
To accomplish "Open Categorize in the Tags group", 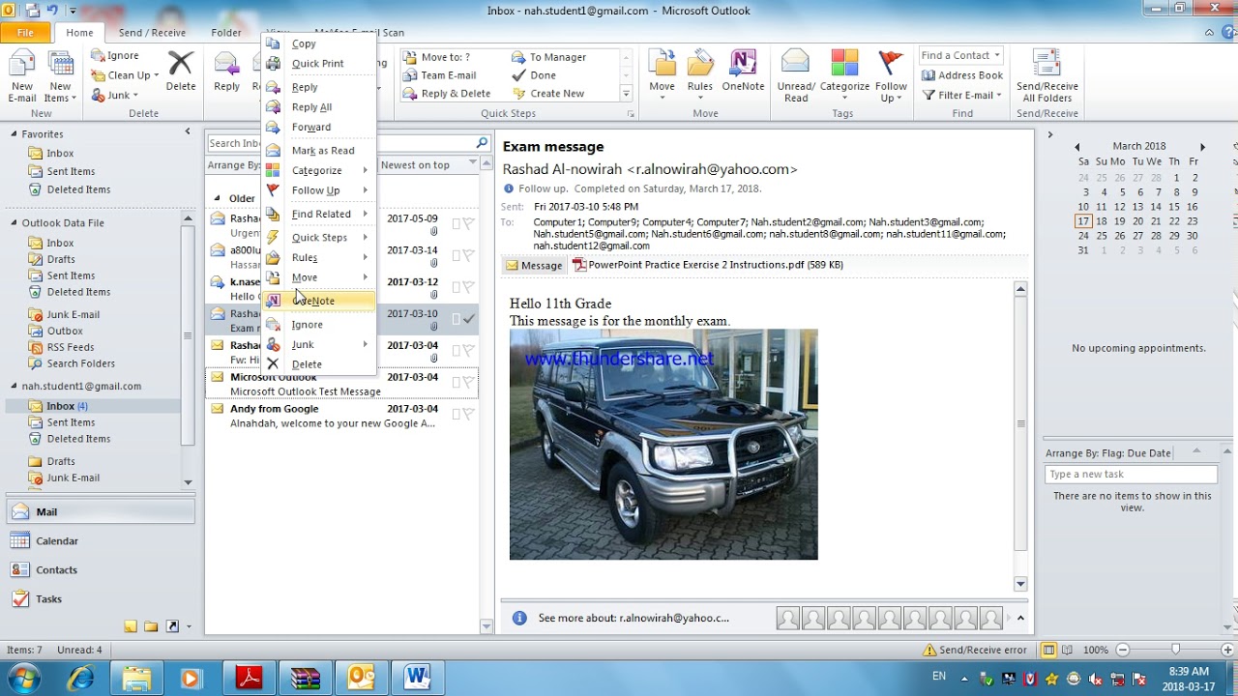I will 844,77.
